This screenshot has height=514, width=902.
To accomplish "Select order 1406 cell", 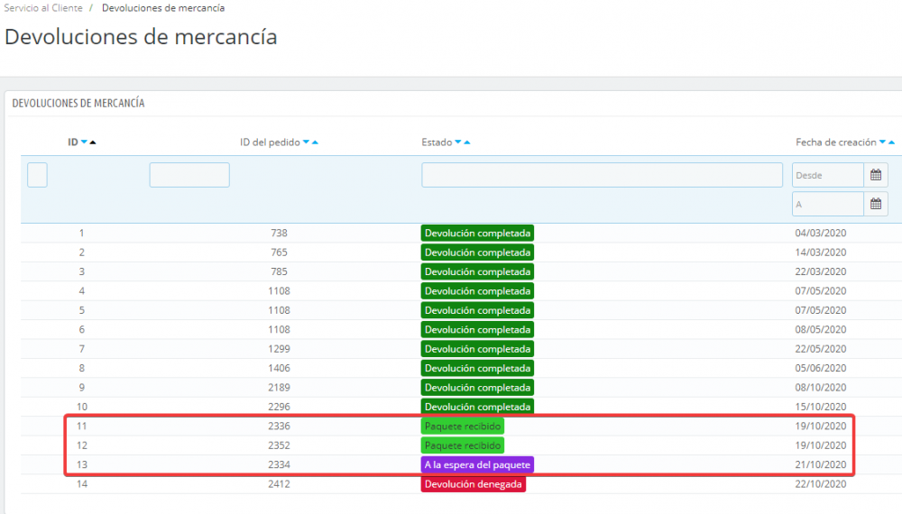I will click(x=279, y=368).
